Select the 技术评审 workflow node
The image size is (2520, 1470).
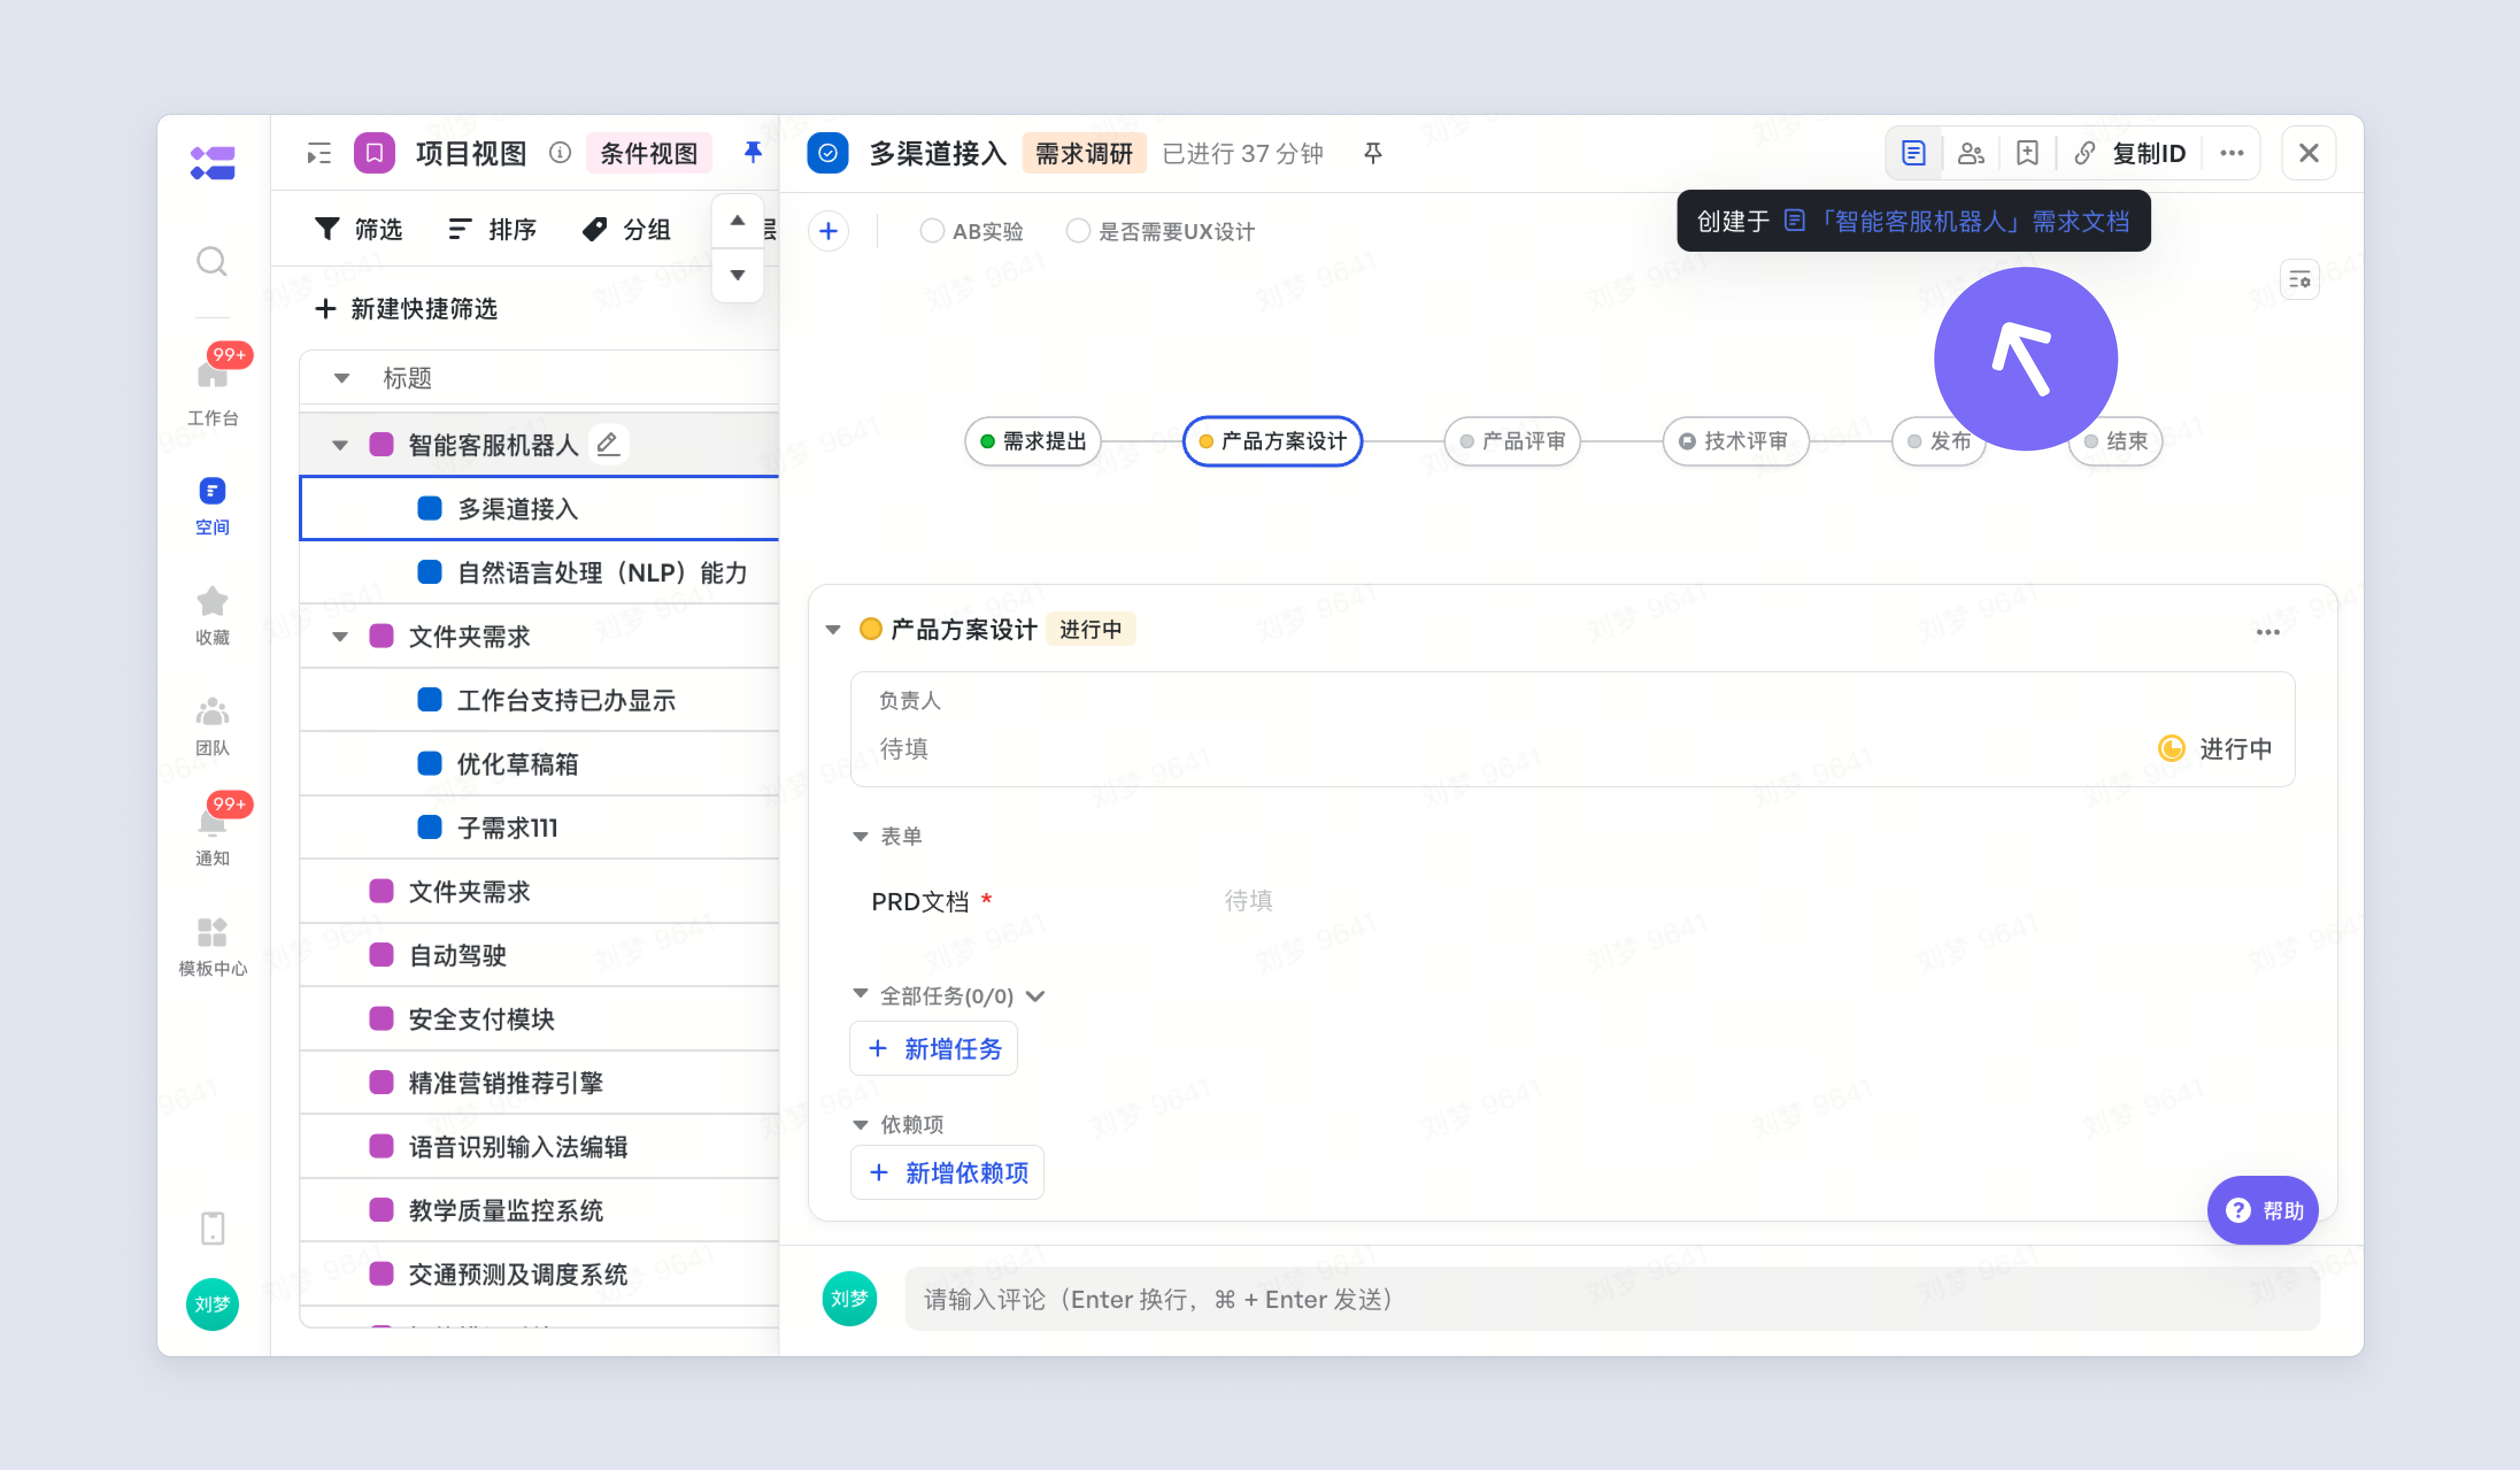click(1735, 441)
